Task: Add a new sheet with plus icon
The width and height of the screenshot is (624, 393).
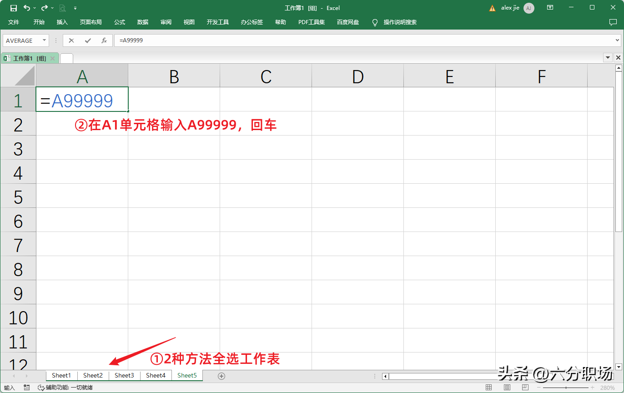Action: click(221, 376)
